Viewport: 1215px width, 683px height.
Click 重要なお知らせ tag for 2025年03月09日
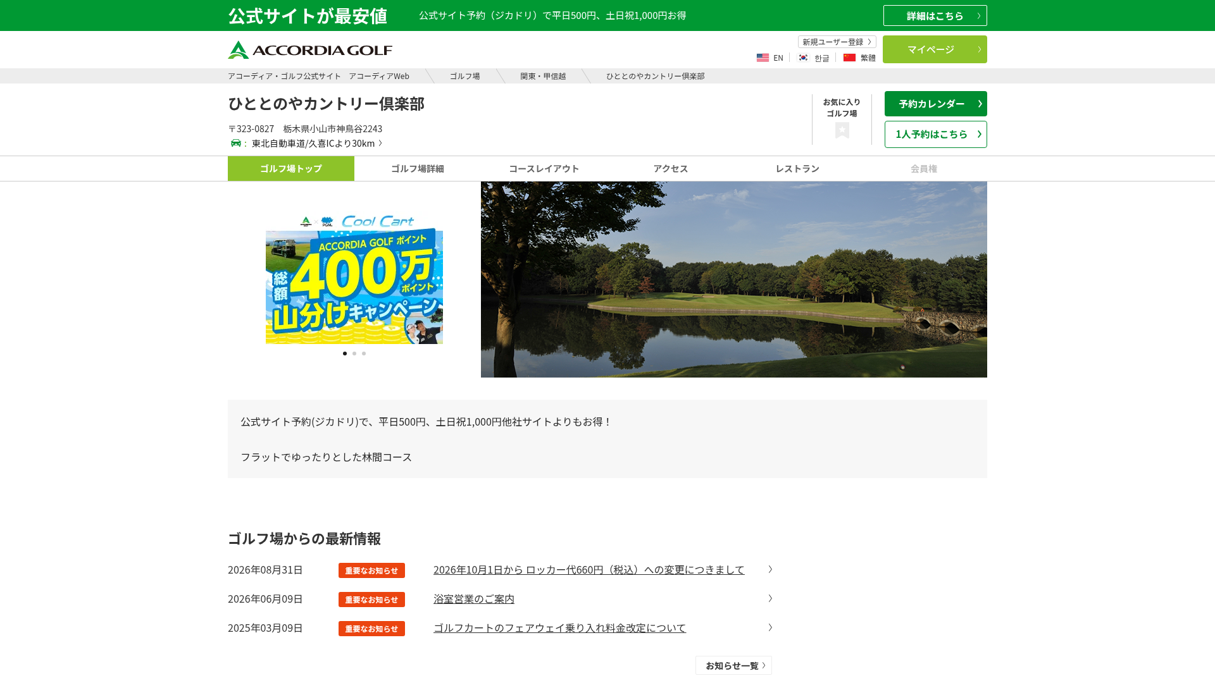coord(371,629)
